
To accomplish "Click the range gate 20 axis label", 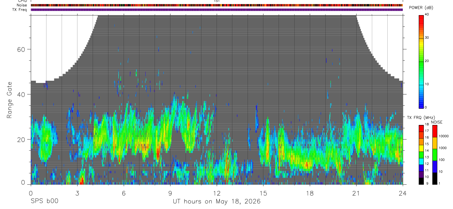I will click(x=20, y=139).
